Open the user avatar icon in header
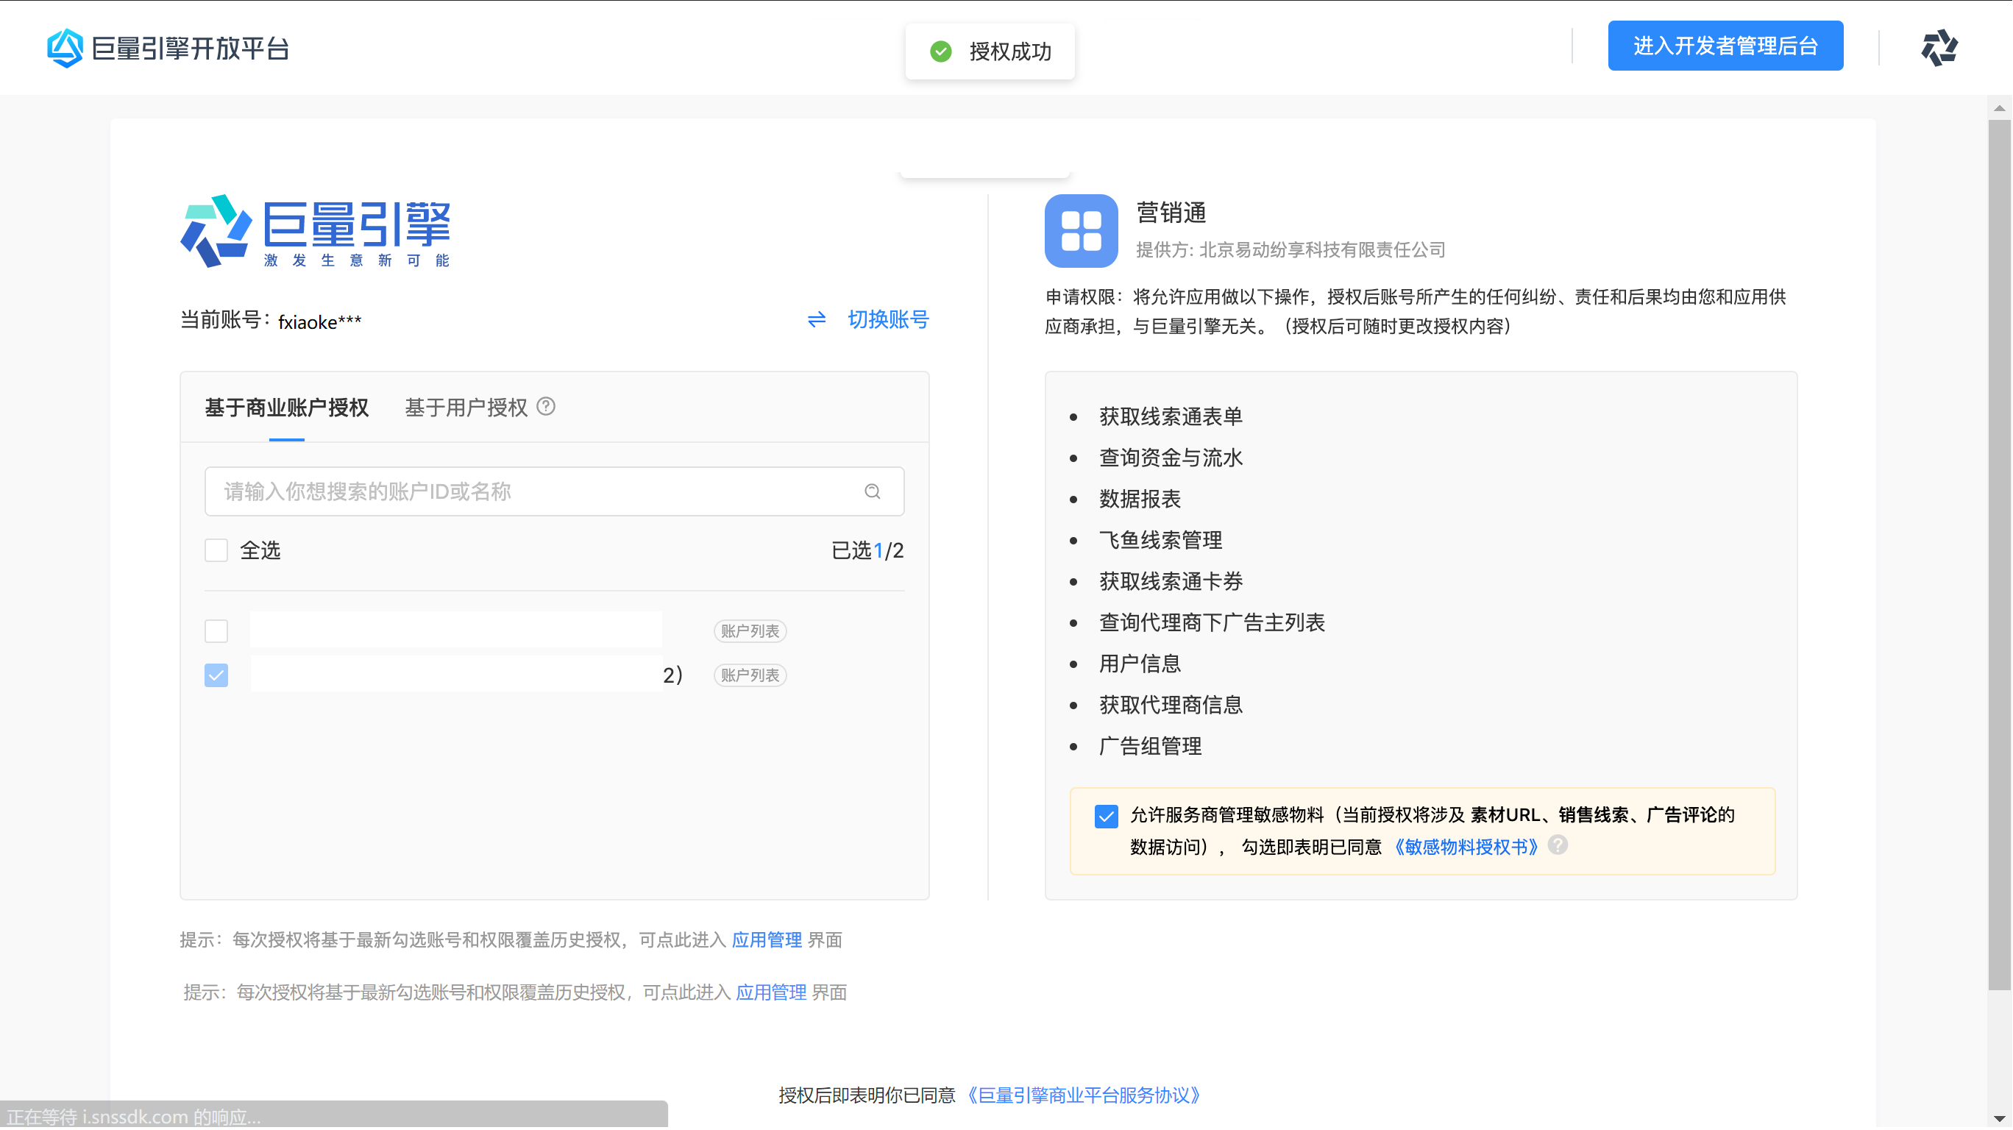This screenshot has width=2013, height=1130. (1939, 48)
